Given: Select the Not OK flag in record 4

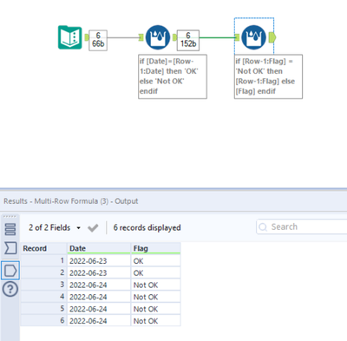Looking at the screenshot, I should click(x=155, y=297).
